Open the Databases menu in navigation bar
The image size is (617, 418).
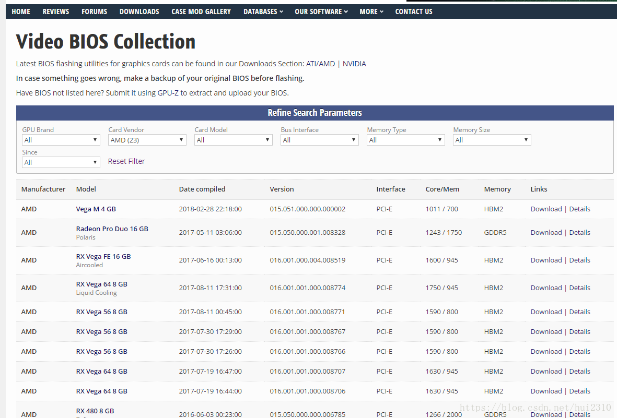pyautogui.click(x=263, y=11)
